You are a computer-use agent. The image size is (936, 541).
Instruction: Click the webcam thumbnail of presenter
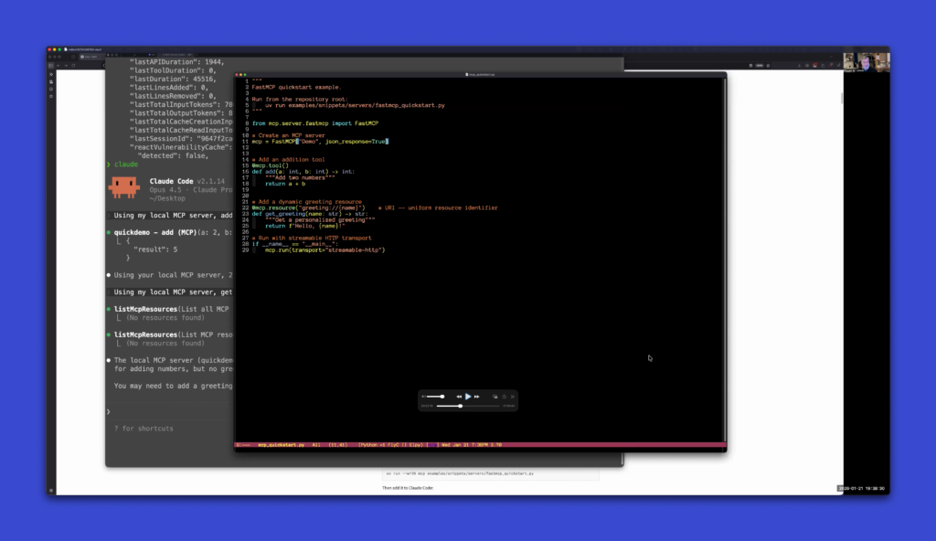tap(866, 61)
